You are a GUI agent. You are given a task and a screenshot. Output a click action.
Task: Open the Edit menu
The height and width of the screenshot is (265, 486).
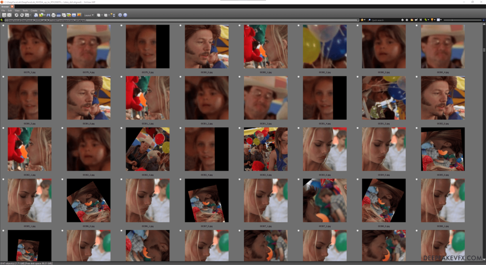pyautogui.click(x=10, y=10)
